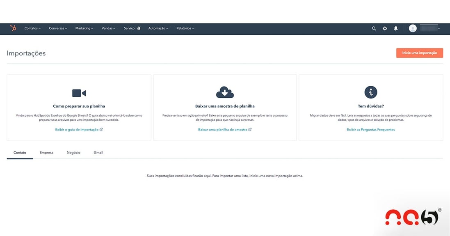This screenshot has height=236, width=450.
Task: Expand the Automação menu
Action: (x=158, y=28)
